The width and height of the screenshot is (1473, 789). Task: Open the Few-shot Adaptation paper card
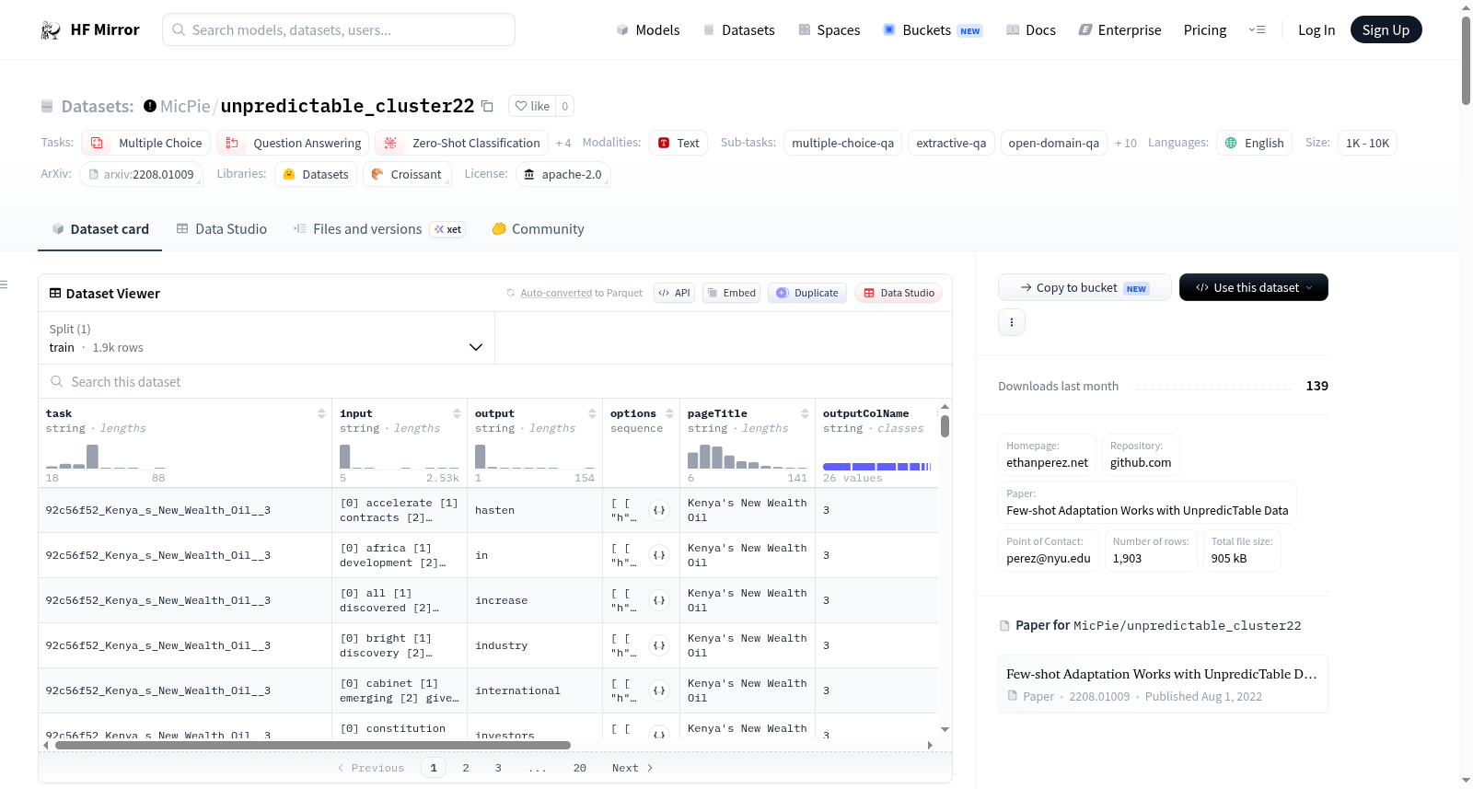point(1163,684)
